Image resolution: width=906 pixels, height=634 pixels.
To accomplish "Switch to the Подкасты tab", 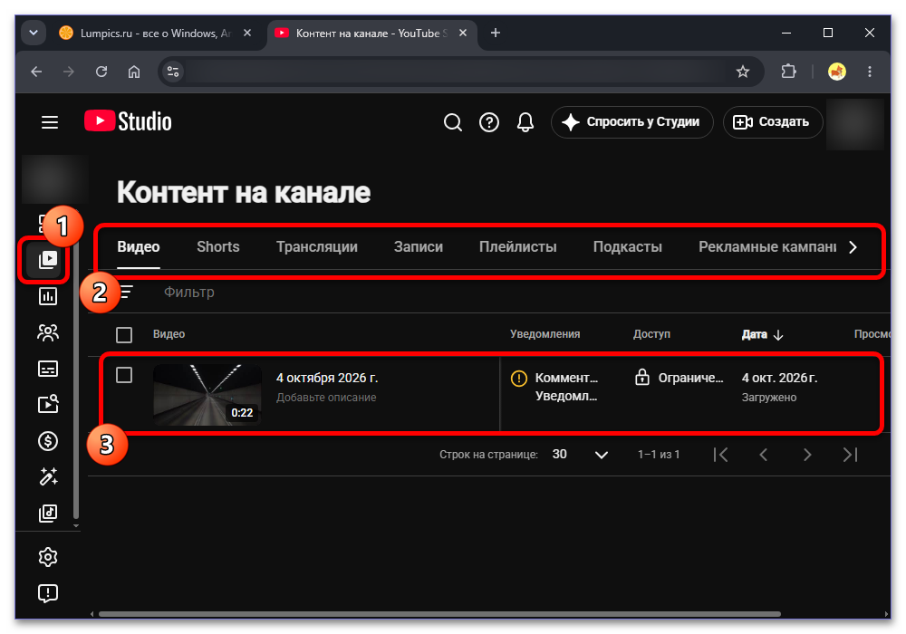I will click(x=628, y=247).
